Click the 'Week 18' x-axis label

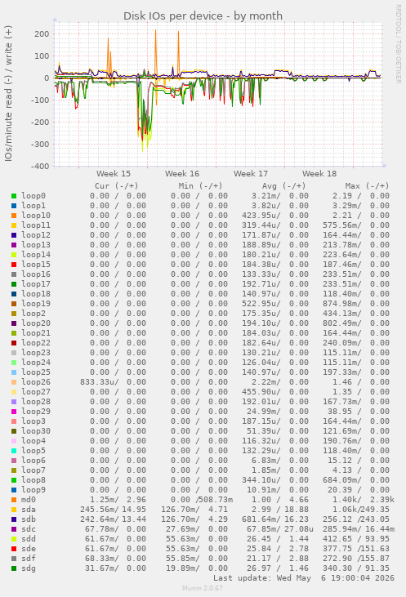point(319,174)
